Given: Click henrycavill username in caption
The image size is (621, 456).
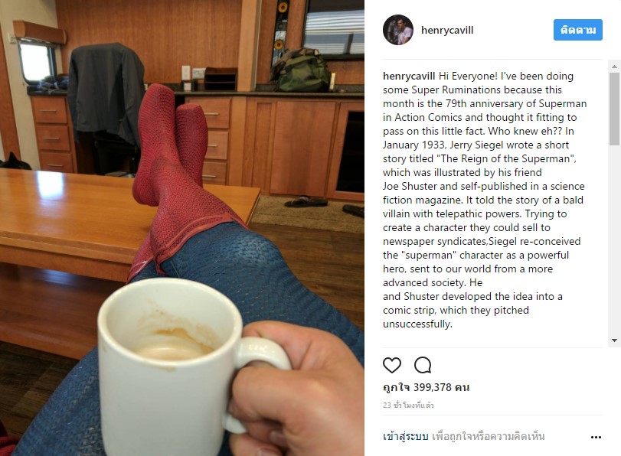Looking at the screenshot, I should [409, 76].
